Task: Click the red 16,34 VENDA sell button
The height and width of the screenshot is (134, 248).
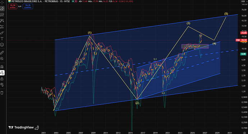Action: click(13, 6)
